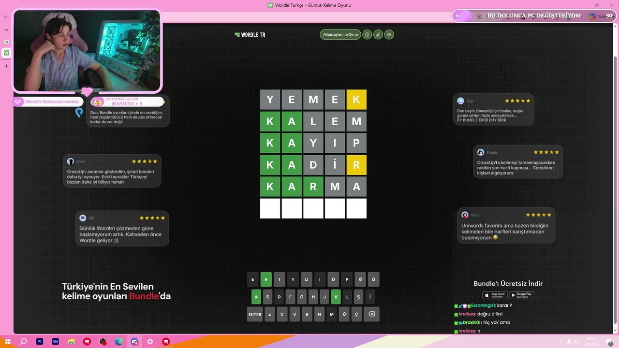The image size is (619, 348).
Task: Open the how-to-play info icon
Action: click(367, 35)
